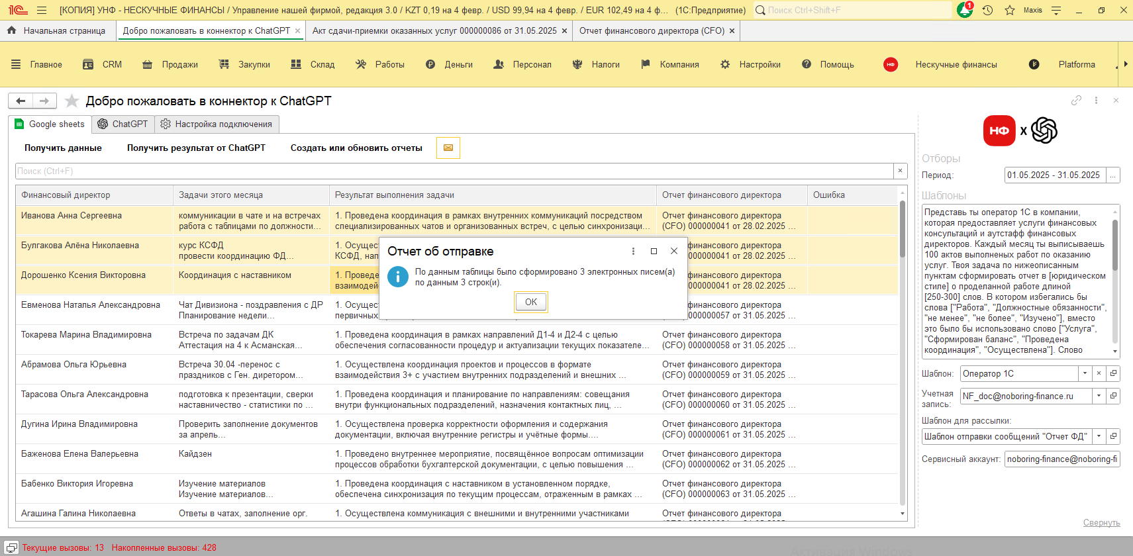Expand the Шаблон Оператор 1С dropdown
Viewport: 1133px width, 556px height.
(1085, 373)
